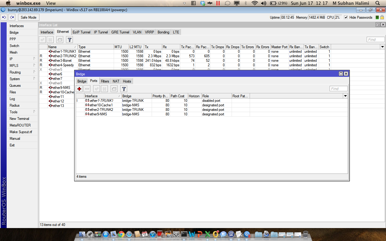Remove selected bridge port using minus icon
Screen dimensions: 386x241
[87, 89]
